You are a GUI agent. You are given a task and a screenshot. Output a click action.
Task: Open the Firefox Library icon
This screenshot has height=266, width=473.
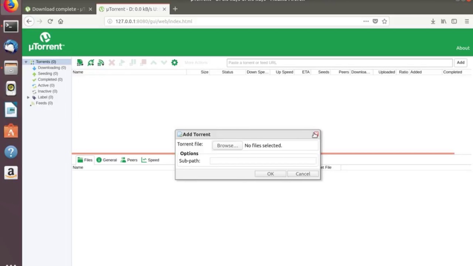click(443, 21)
